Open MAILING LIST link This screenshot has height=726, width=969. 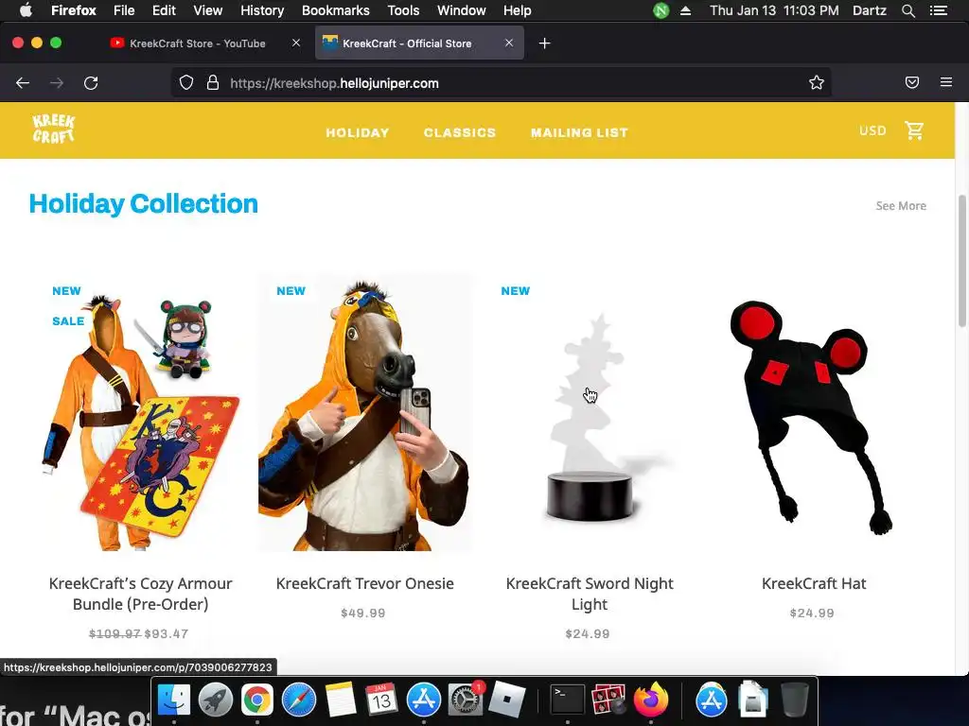579,132
